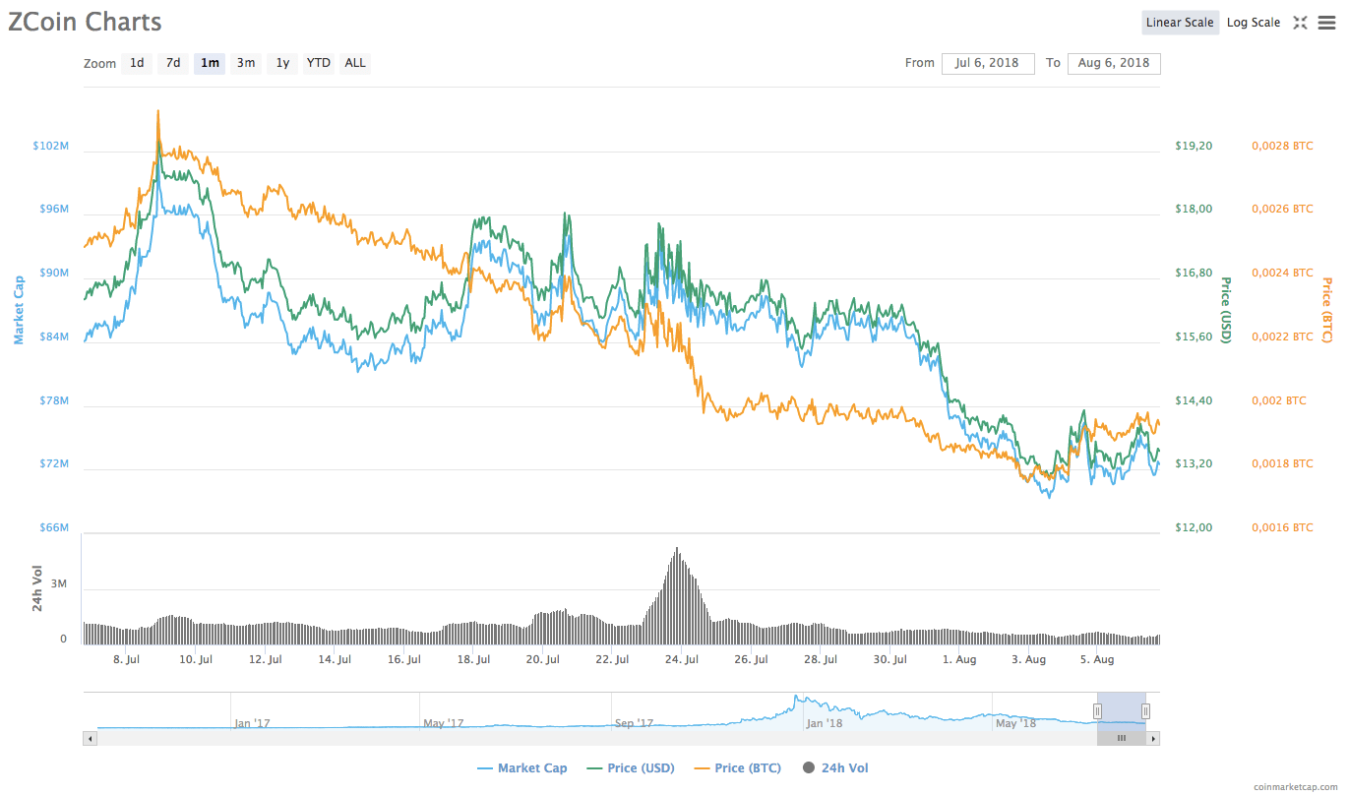Toggle Price (BTC) series in legend
Screen dimensions: 1348x795
[737, 768]
